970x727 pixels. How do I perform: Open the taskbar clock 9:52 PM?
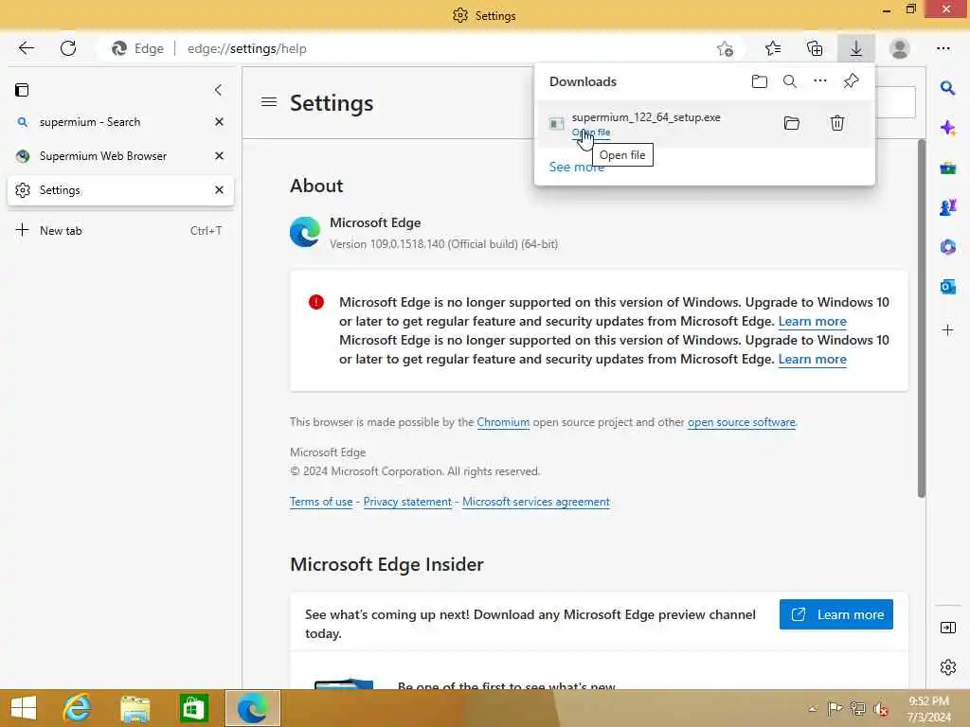(928, 708)
